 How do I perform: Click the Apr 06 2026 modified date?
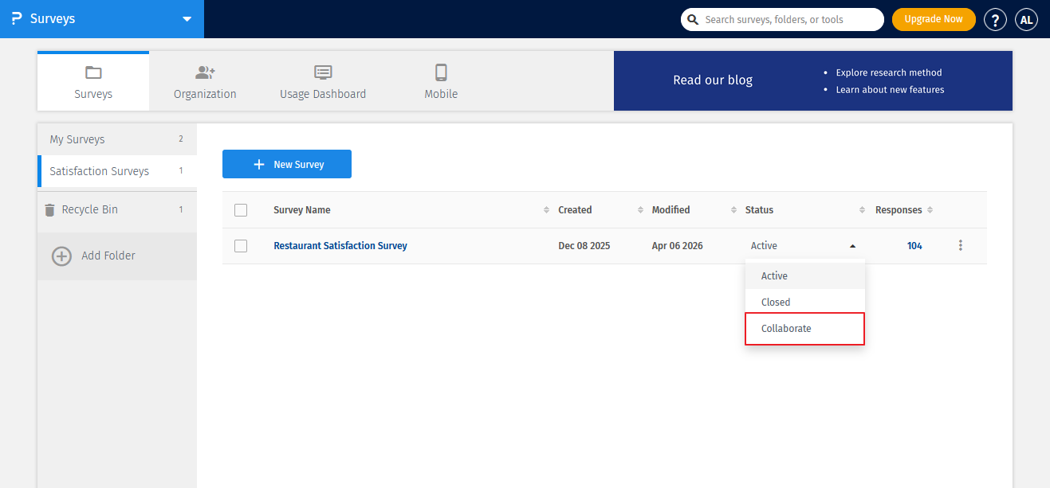click(678, 246)
